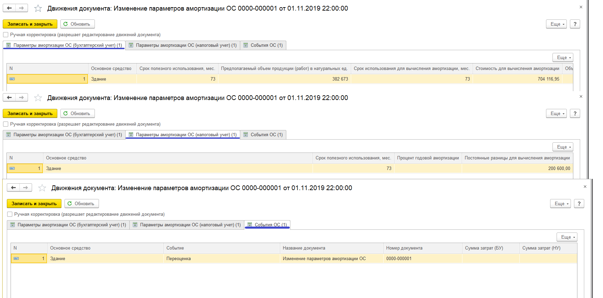
Task: Click back arrow in middle window
Action: pos(9,97)
